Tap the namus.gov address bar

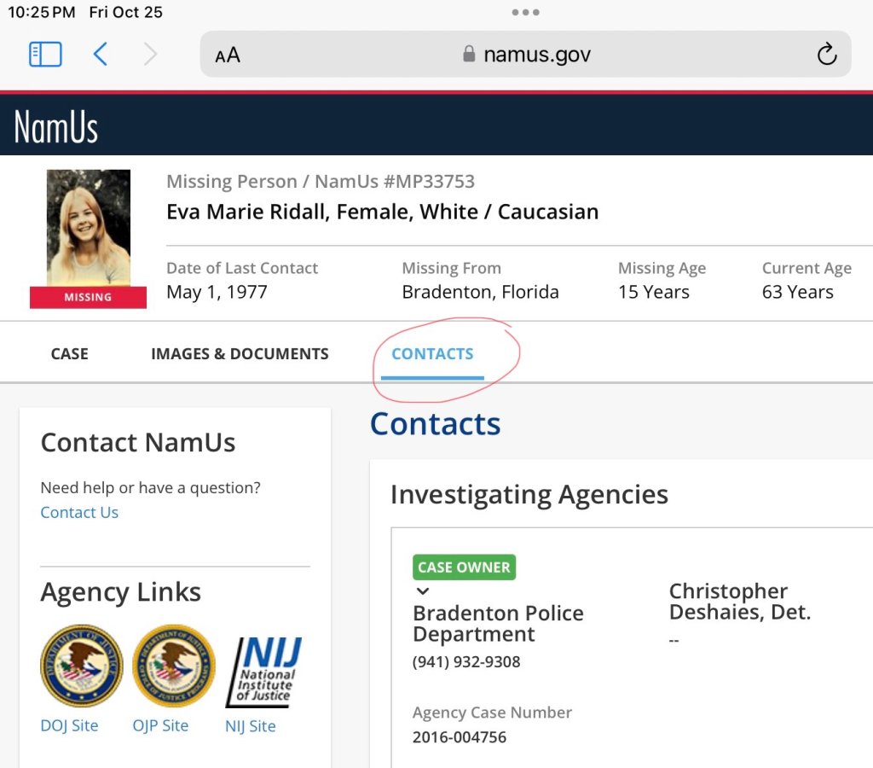click(x=525, y=55)
